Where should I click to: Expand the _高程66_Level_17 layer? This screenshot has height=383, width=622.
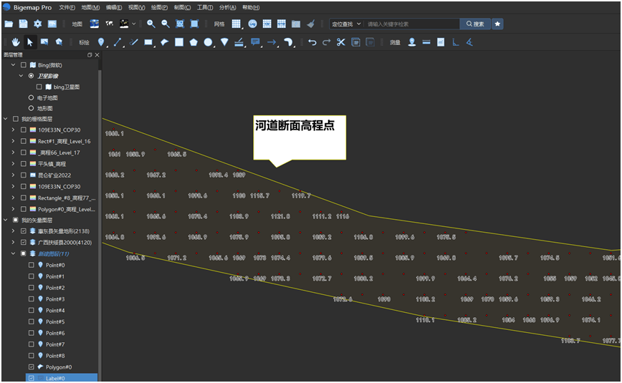(14, 152)
